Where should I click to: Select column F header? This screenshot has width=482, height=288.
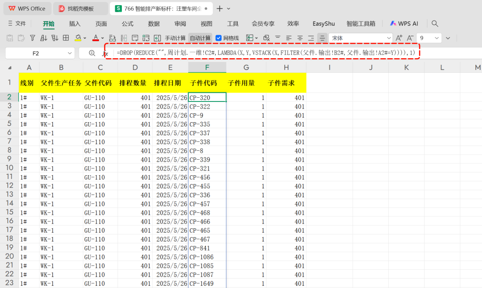(207, 67)
